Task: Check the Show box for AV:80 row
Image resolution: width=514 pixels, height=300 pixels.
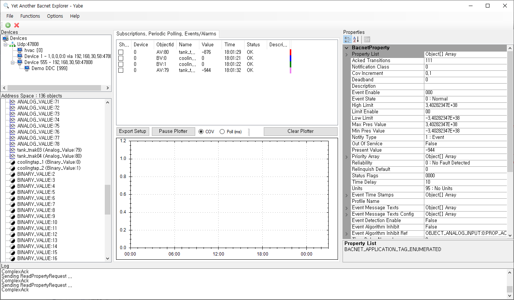Action: 121,52
